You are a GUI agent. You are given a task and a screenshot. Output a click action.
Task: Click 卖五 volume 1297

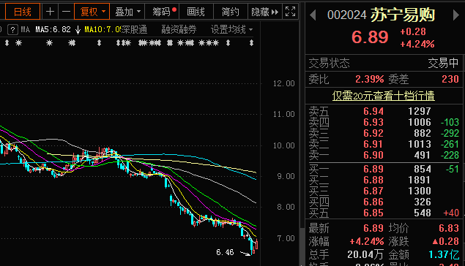click(420, 111)
